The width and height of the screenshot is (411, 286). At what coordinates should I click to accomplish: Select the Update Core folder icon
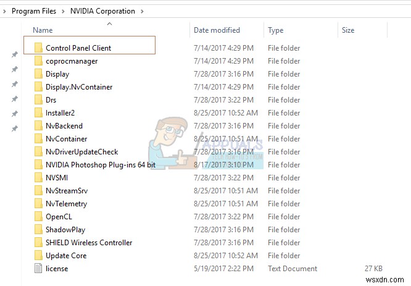pos(38,256)
